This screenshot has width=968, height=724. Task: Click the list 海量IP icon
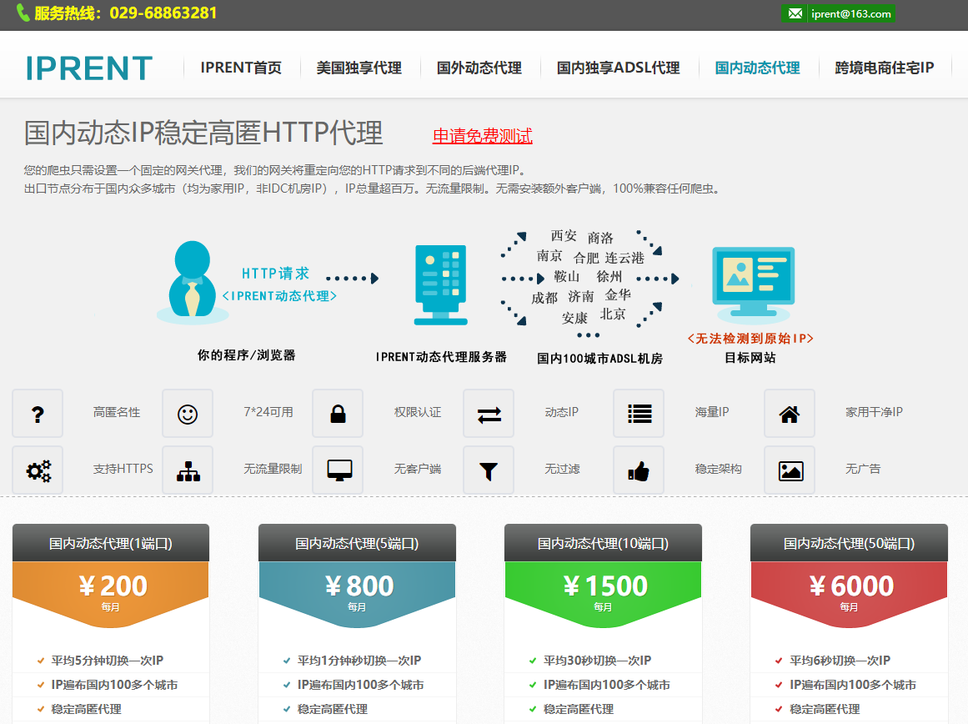point(639,413)
